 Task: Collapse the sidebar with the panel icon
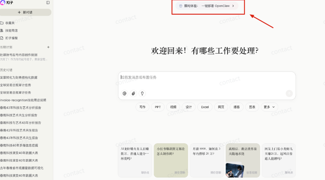pyautogui.click(x=48, y=3)
